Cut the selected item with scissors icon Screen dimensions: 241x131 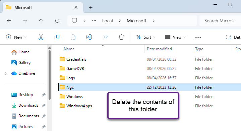point(41,37)
